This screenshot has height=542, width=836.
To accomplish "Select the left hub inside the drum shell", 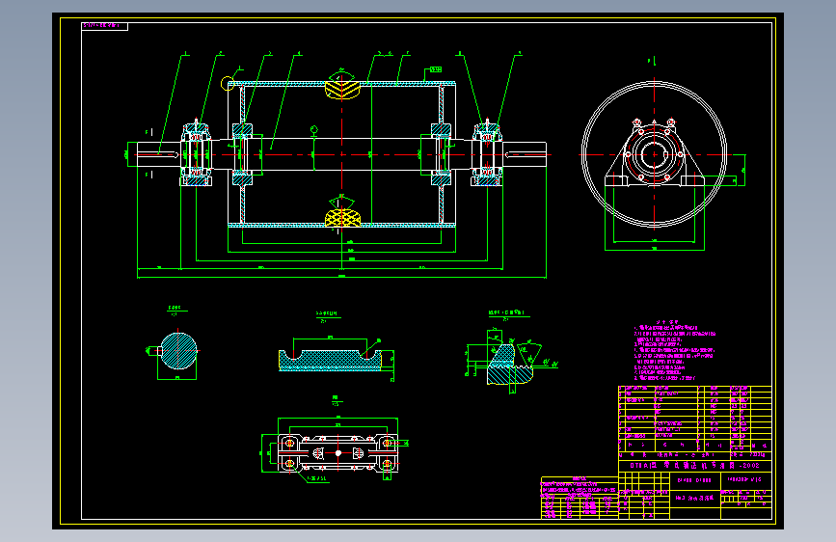I will [x=242, y=154].
